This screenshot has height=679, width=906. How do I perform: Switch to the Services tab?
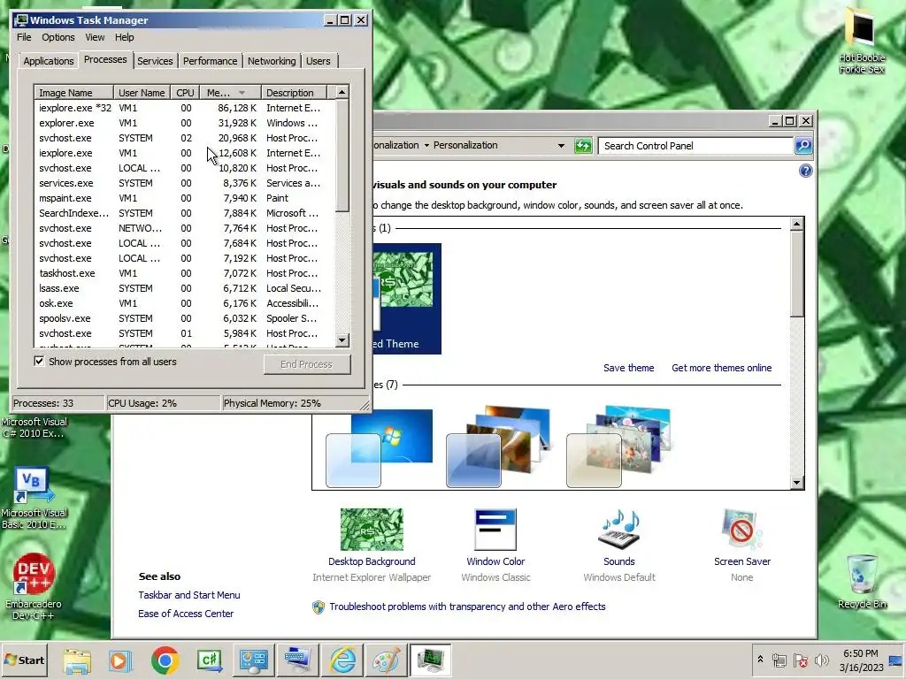(x=155, y=61)
